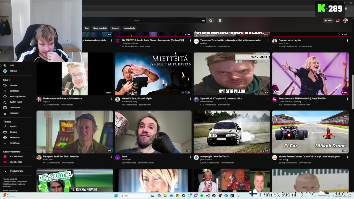Open YouTube Kids link
Screen dimensions: 354x199
point(16,162)
